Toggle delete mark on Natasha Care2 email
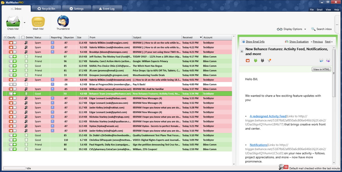The width and height of the screenshot is (342, 172). click(26, 61)
